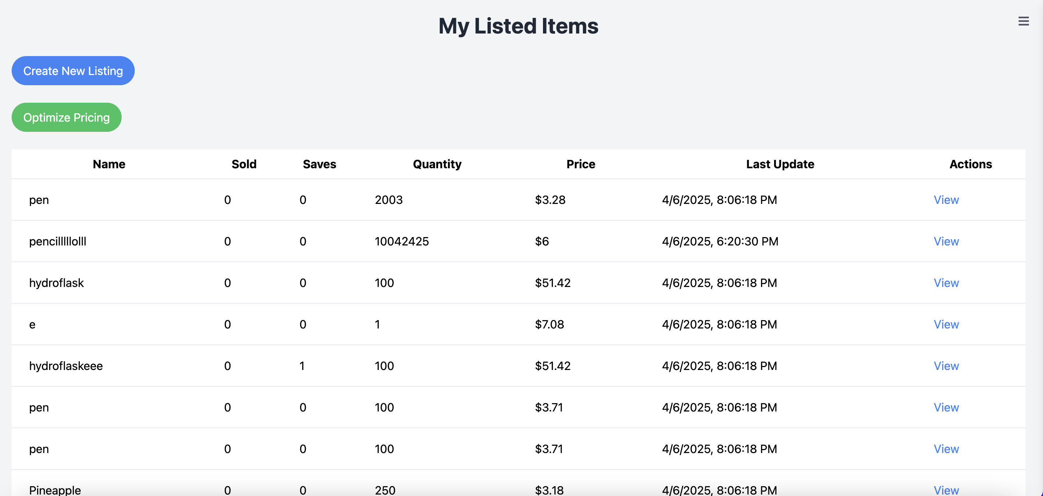The height and width of the screenshot is (496, 1043).
Task: View the first pen listing
Action: point(946,200)
